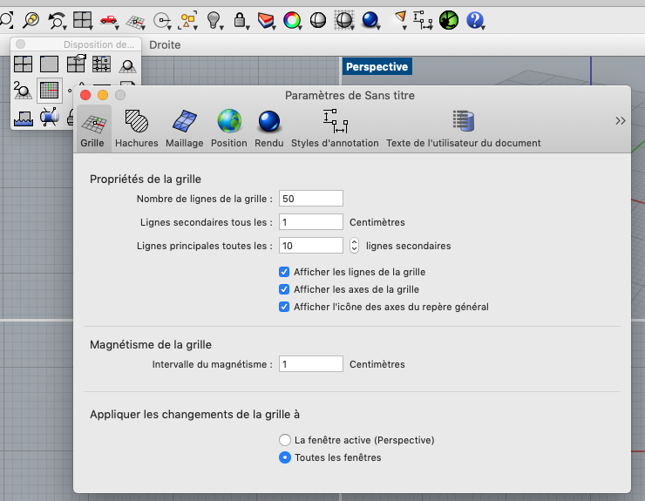Open Styles d'annotation settings
Screen dimensions: 645x501
pos(335,128)
